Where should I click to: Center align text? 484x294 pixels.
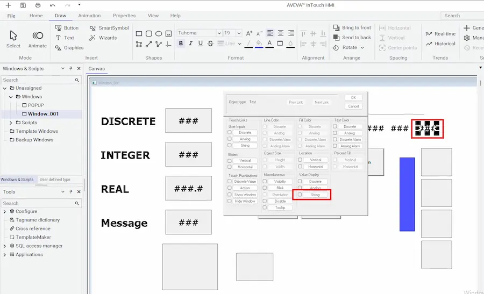281,33
